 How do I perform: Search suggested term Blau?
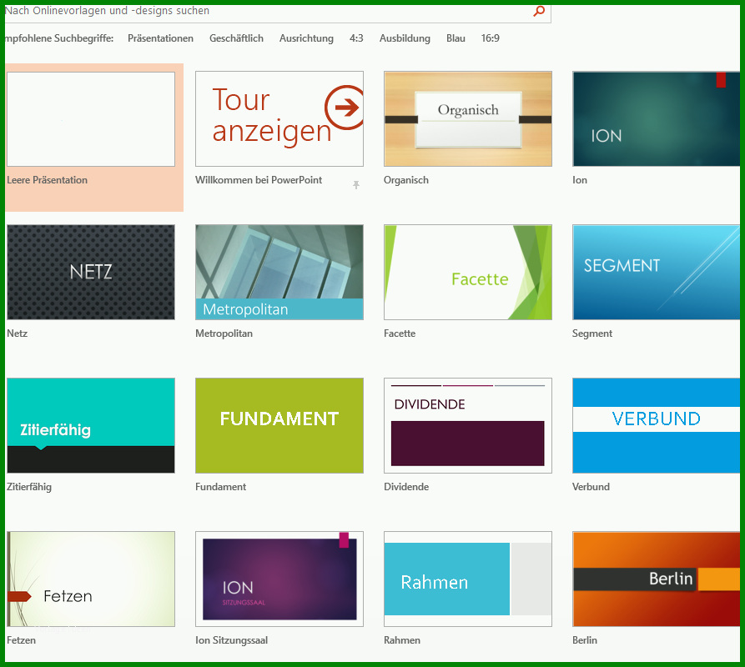456,38
